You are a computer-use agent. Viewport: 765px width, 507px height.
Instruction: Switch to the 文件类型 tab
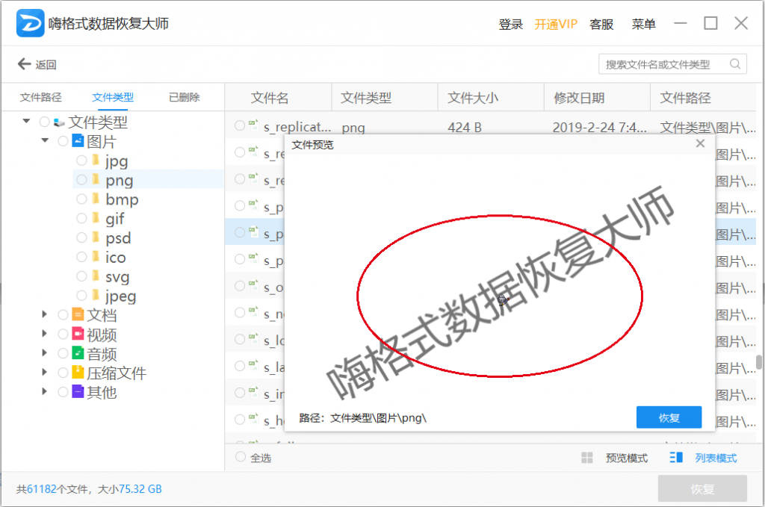113,97
